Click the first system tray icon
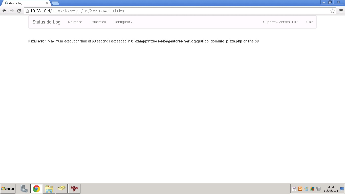 coord(294,189)
